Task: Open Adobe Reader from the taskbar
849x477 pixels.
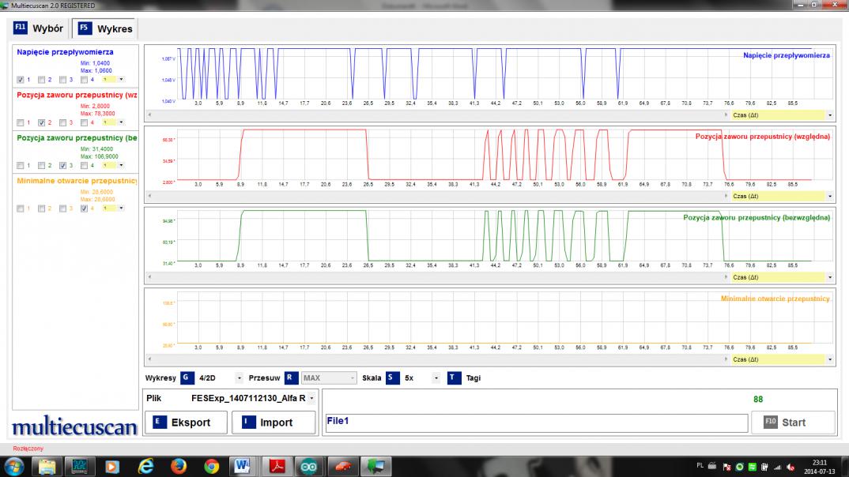Action: 277,466
